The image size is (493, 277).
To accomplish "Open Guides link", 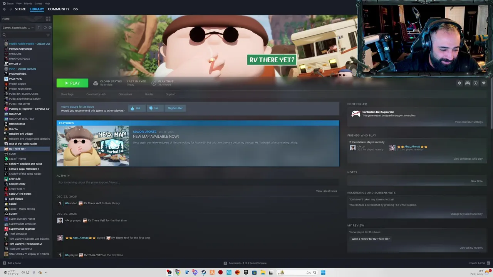I will point(149,94).
